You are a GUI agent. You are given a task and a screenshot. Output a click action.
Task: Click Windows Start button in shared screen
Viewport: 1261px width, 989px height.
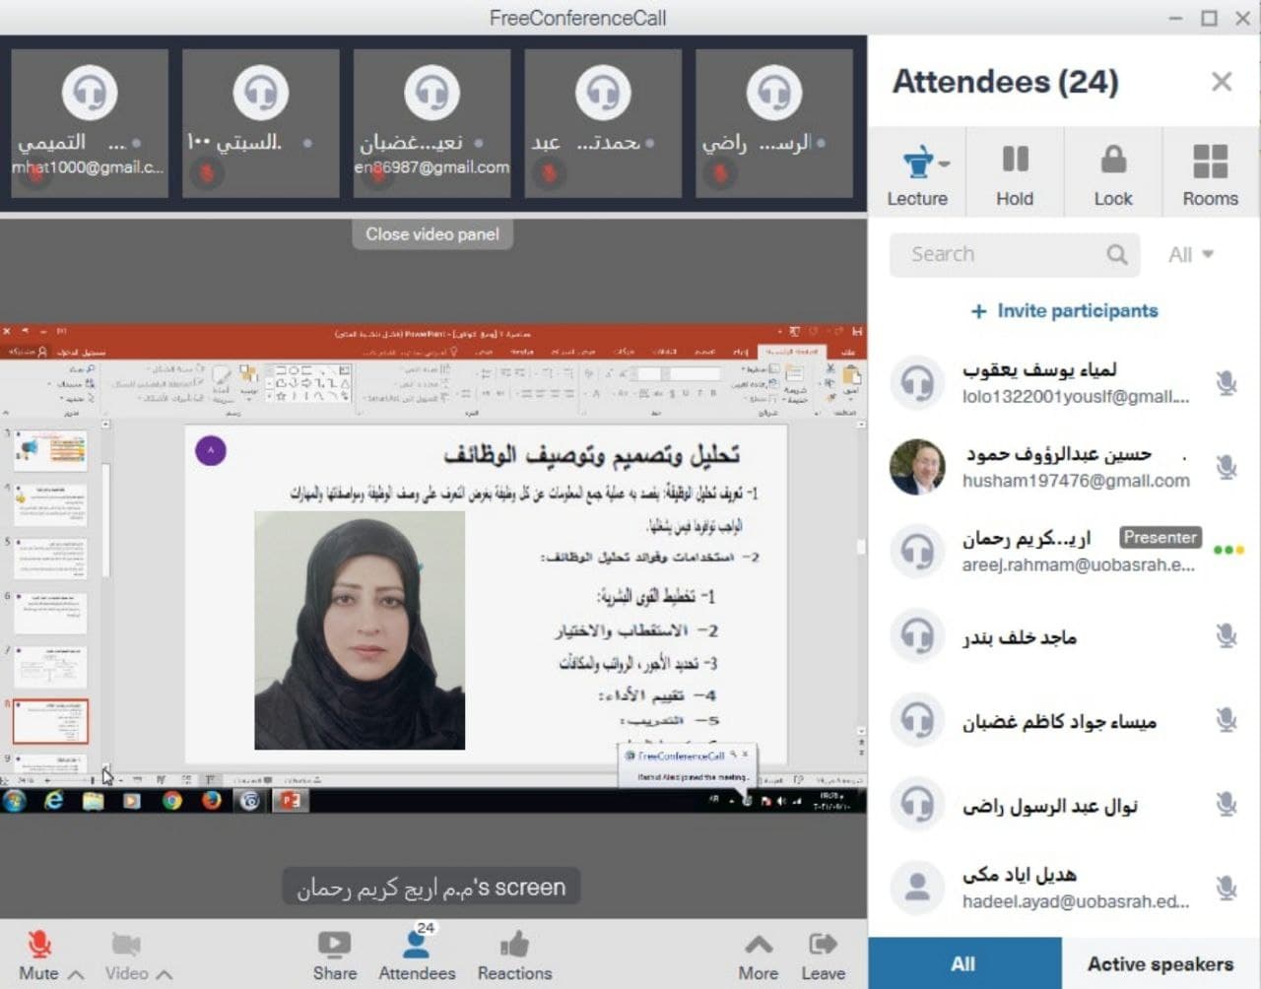[x=15, y=800]
